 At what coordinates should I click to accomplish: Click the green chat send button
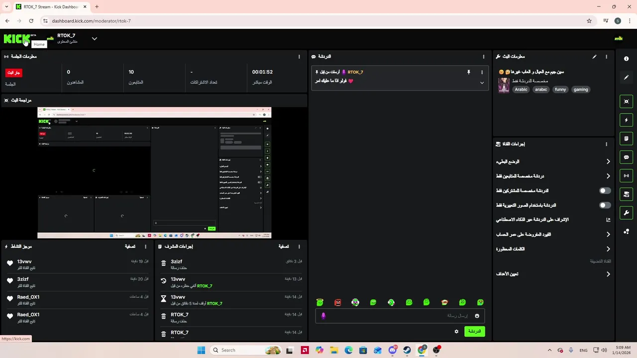(x=474, y=331)
